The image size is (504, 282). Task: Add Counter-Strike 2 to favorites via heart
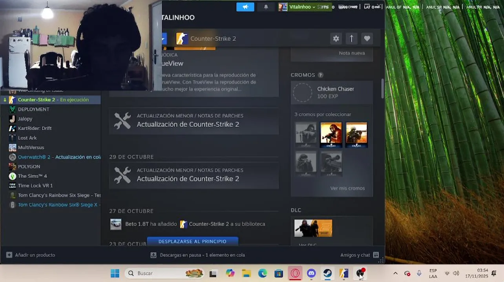[367, 38]
